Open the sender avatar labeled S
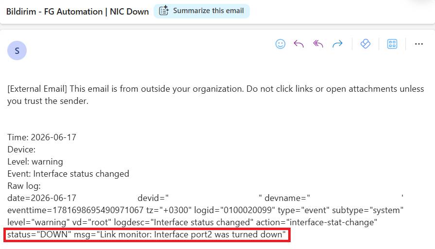The width and height of the screenshot is (435, 249). tap(17, 50)
